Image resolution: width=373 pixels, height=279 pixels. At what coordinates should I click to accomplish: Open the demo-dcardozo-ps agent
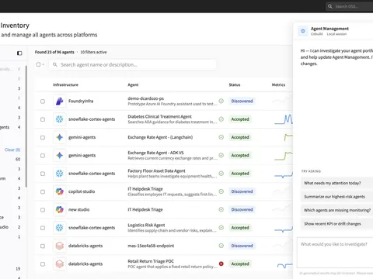click(145, 98)
